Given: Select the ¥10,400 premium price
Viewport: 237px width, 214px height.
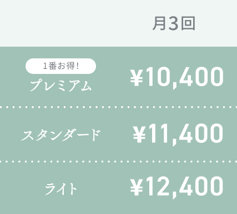Looking at the screenshot, I should click(177, 78).
